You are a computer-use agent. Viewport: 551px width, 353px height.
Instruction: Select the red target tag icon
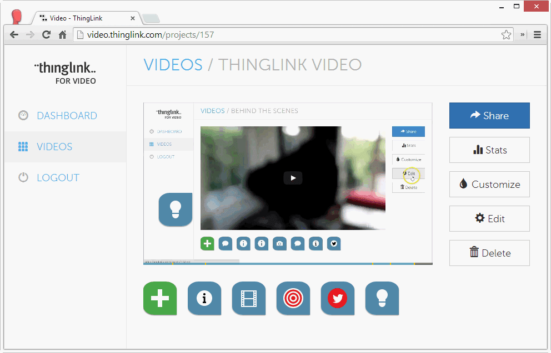pos(293,298)
